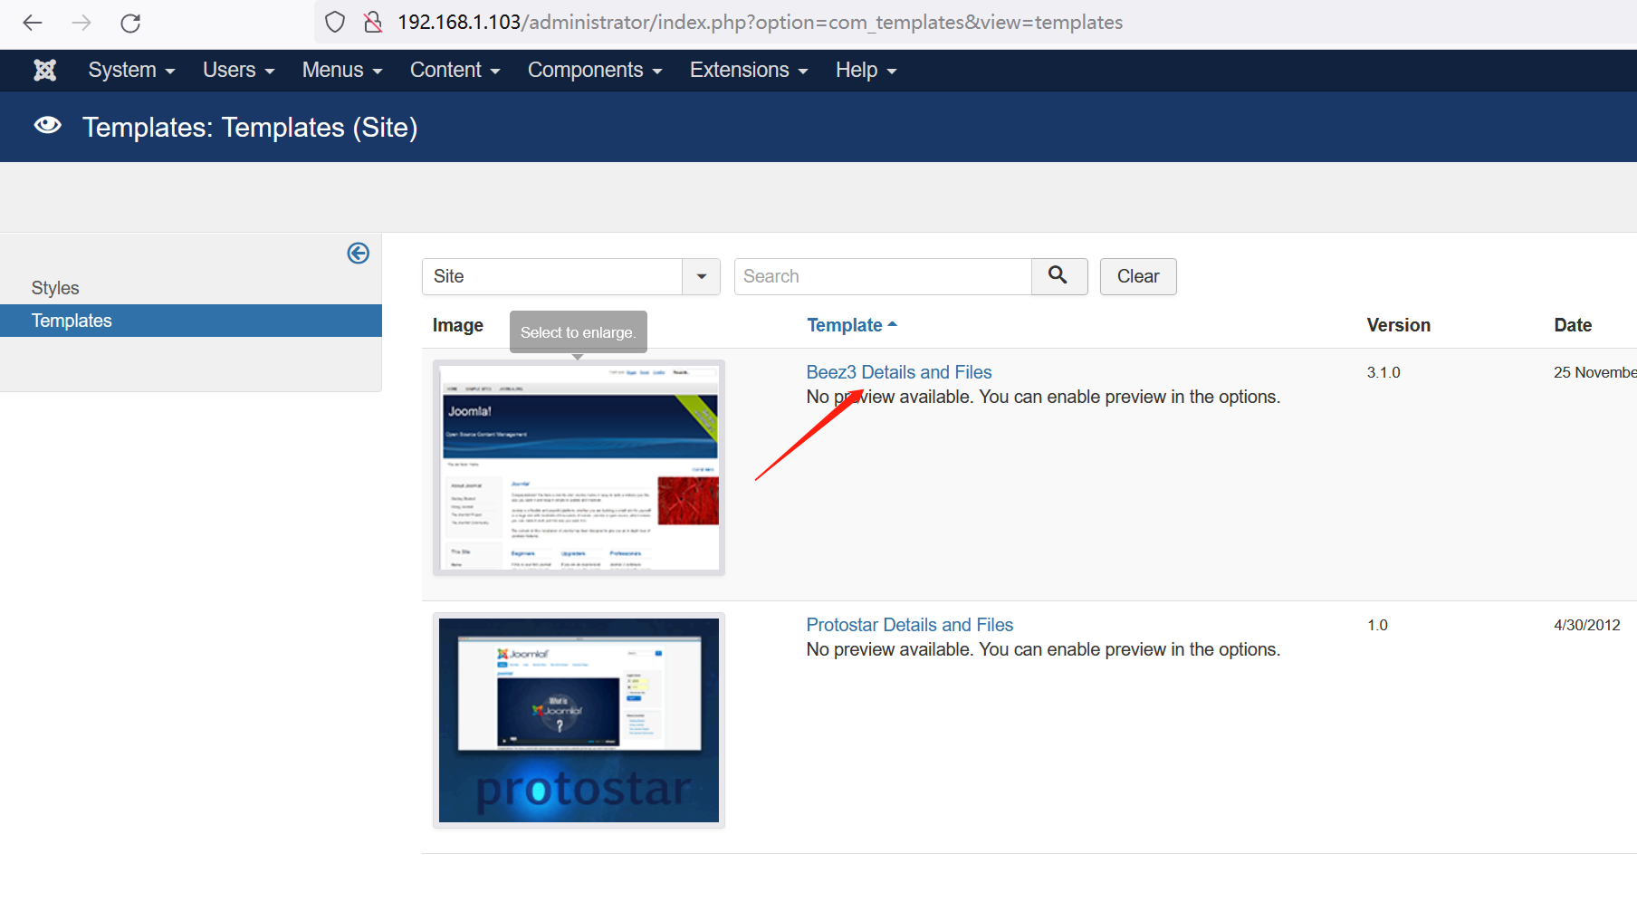This screenshot has height=921, width=1637.
Task: Clear the search filter
Action: point(1138,276)
